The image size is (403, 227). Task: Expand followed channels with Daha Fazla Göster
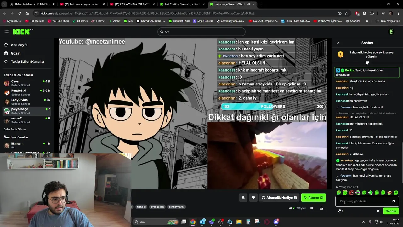[x=15, y=129]
